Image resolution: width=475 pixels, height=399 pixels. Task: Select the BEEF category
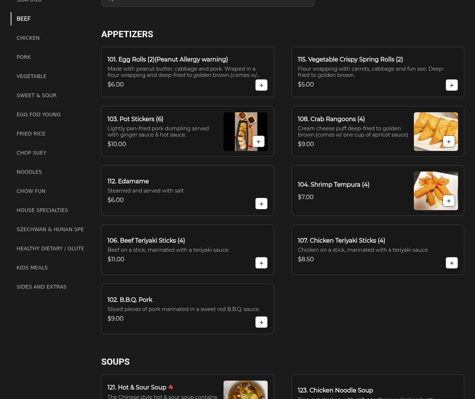tap(24, 19)
